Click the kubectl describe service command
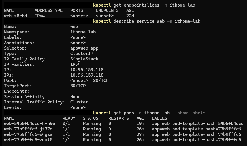Image resolution: width=247 pixels, height=146 pixels. point(147,21)
